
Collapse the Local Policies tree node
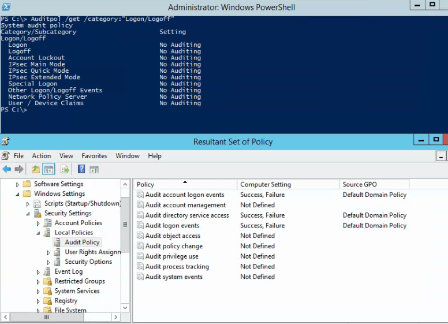coord(39,233)
